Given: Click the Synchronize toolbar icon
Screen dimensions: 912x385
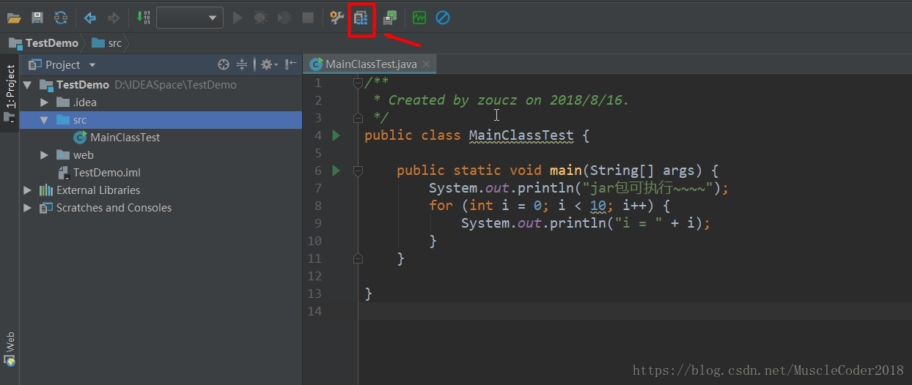Looking at the screenshot, I should 61,18.
